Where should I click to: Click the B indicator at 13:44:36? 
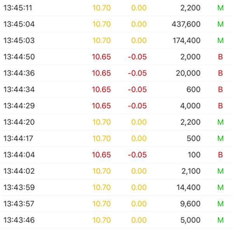click(220, 73)
